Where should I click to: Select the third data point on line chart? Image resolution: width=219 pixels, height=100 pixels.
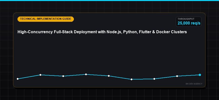coord(63,76)
